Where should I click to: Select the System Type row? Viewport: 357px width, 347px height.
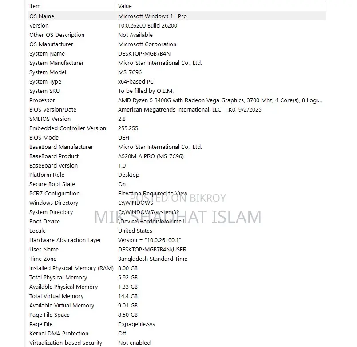[177, 82]
